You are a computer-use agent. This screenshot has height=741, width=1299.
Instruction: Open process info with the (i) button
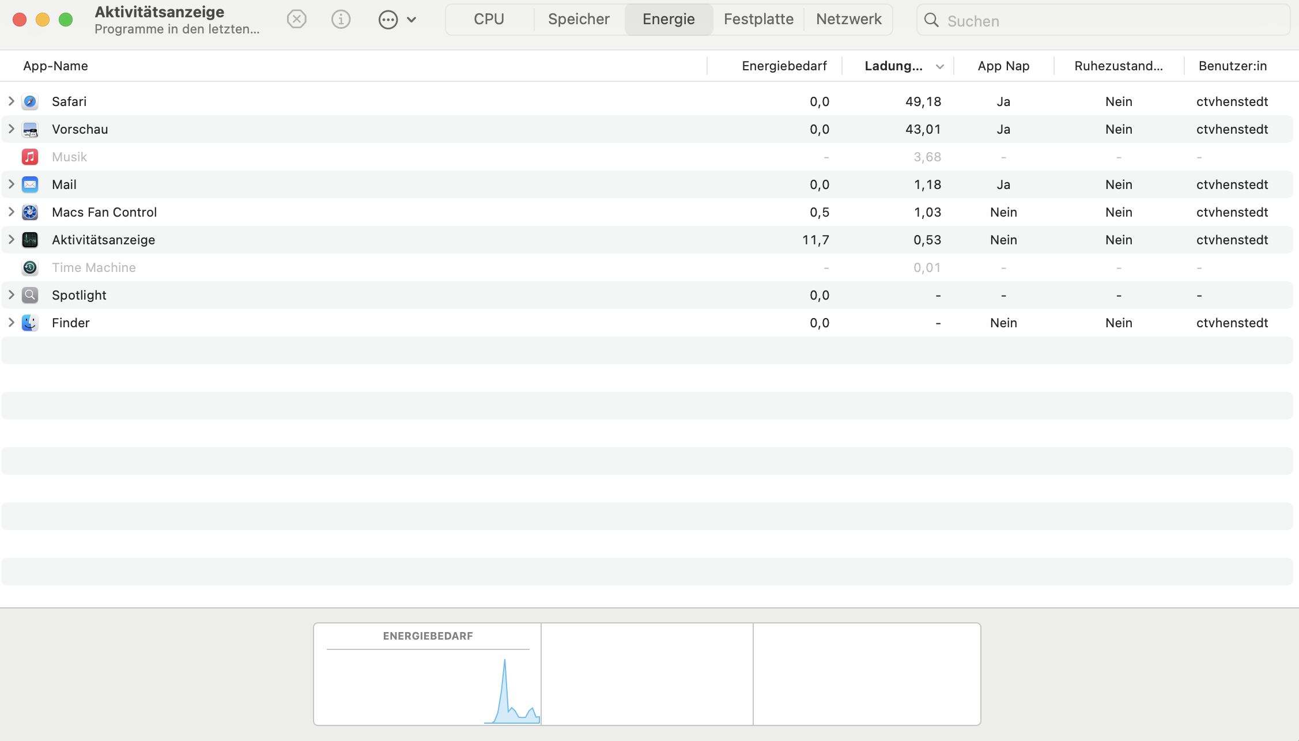[341, 20]
